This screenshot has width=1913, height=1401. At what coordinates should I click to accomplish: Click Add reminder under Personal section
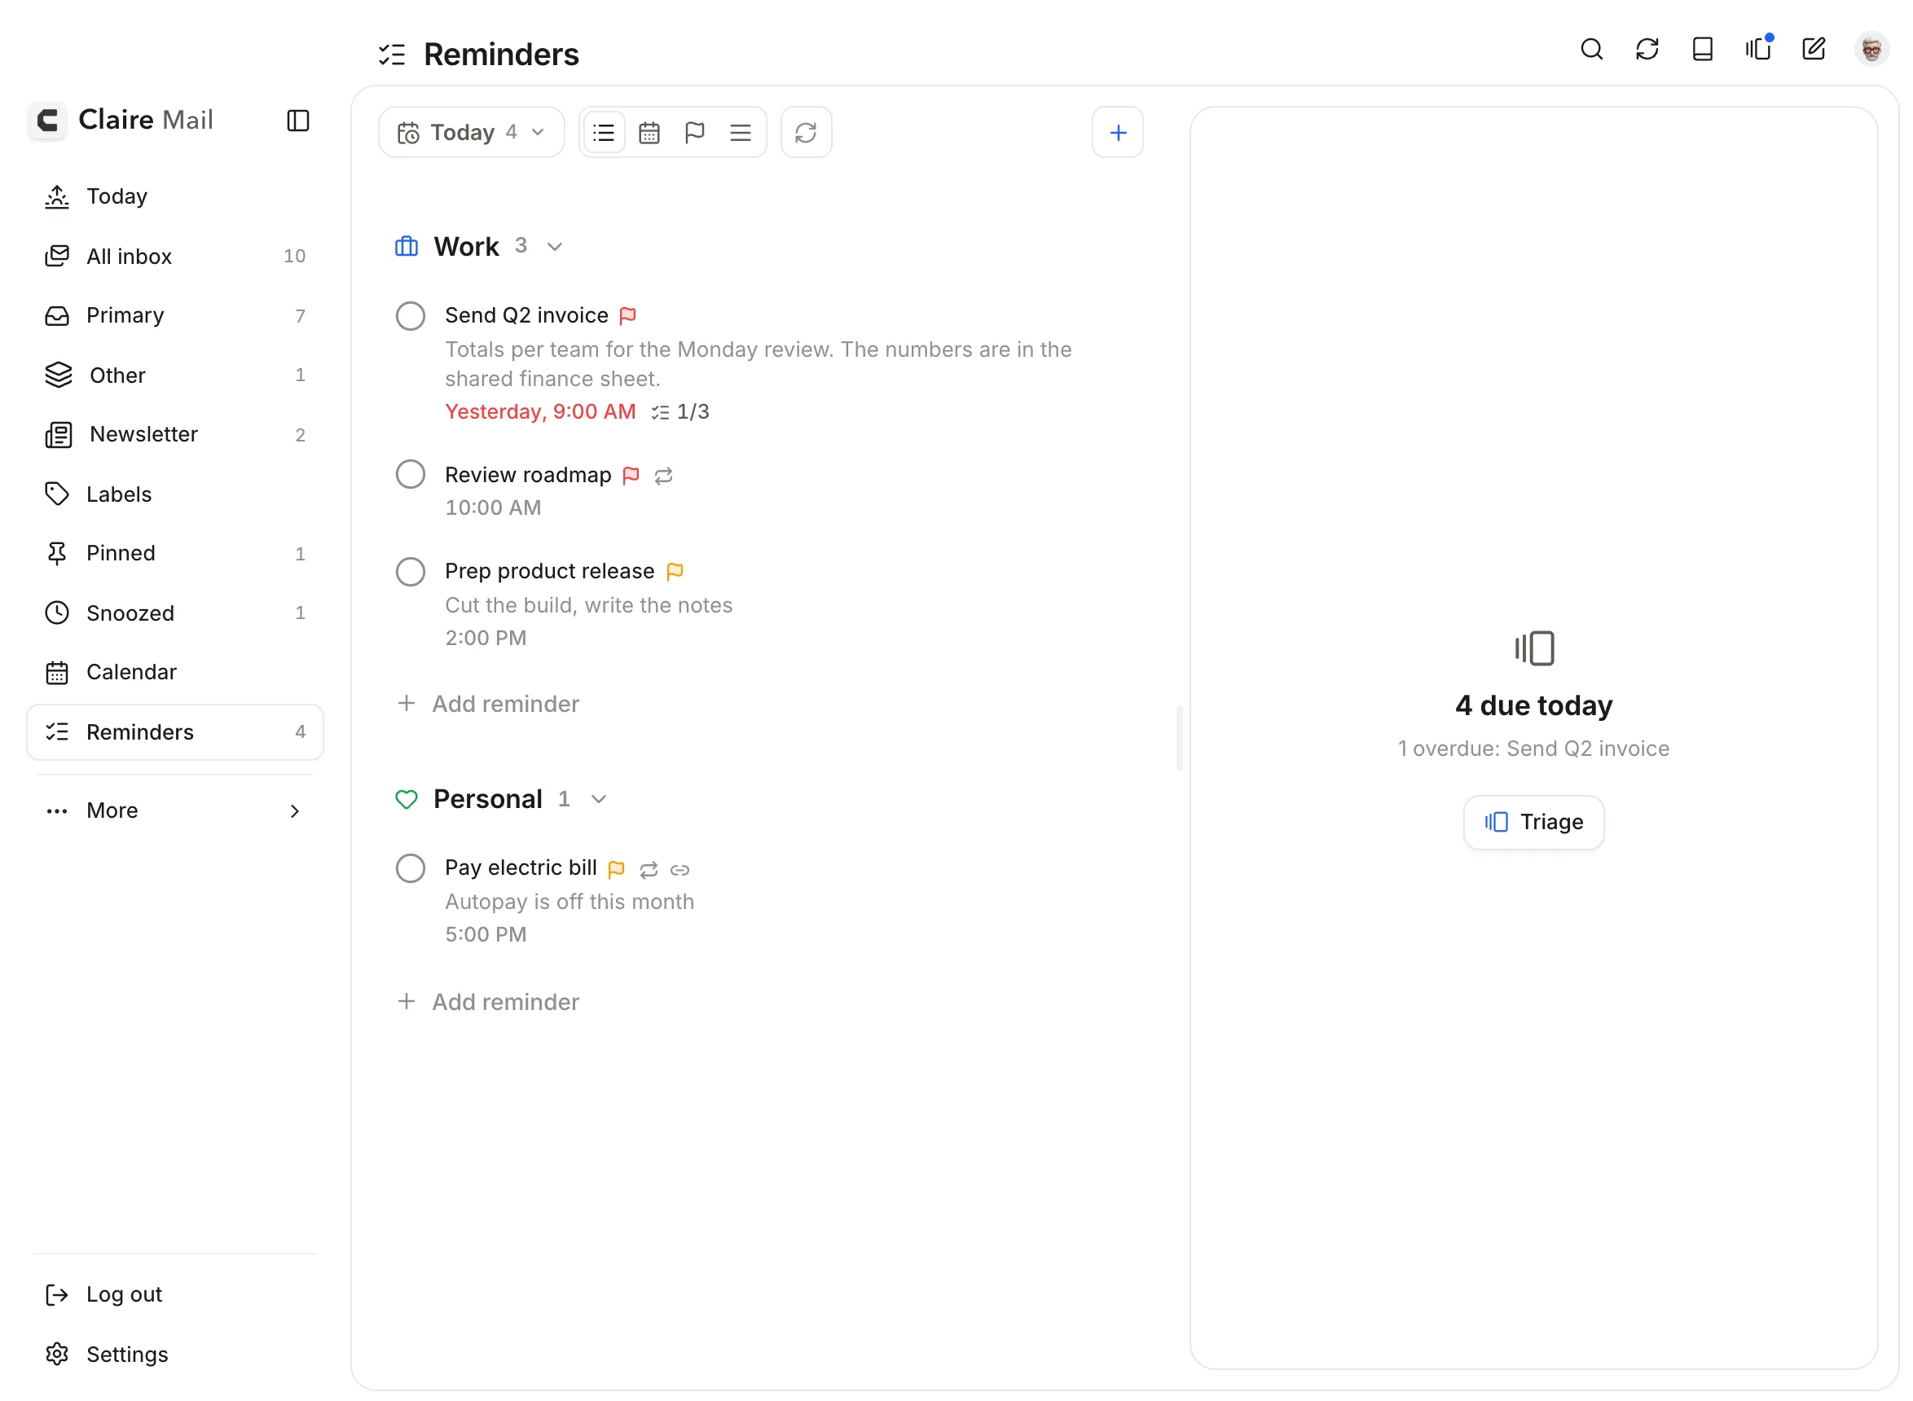pyautogui.click(x=489, y=1003)
